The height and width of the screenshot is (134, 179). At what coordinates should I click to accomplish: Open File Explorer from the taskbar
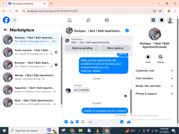81,130
